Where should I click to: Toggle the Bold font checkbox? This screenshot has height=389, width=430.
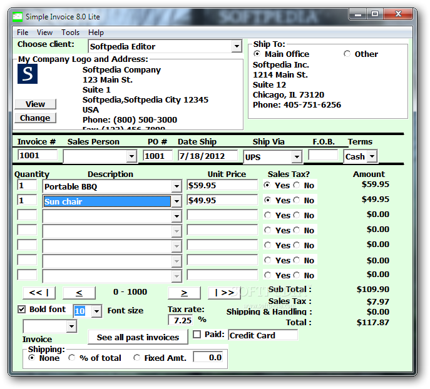pos(22,310)
